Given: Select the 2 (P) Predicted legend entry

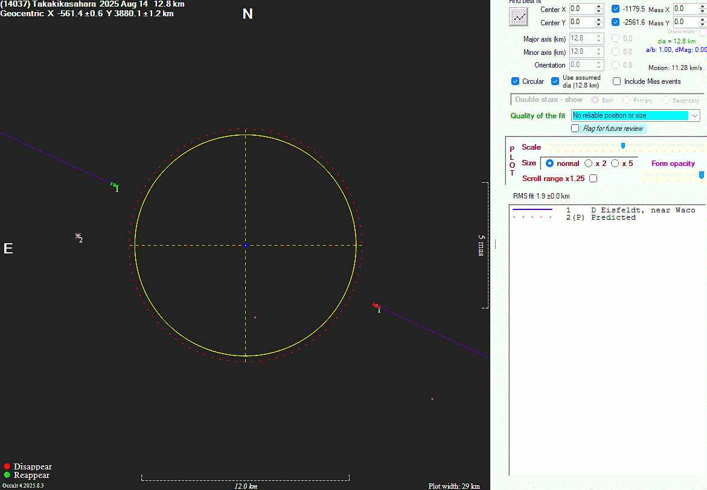Looking at the screenshot, I should [x=574, y=217].
